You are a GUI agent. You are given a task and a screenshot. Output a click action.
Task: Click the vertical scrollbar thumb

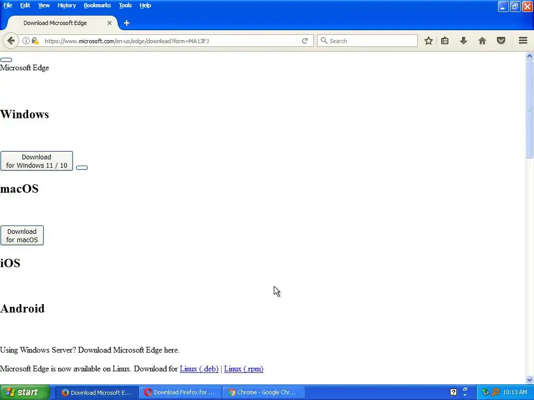tap(529, 109)
